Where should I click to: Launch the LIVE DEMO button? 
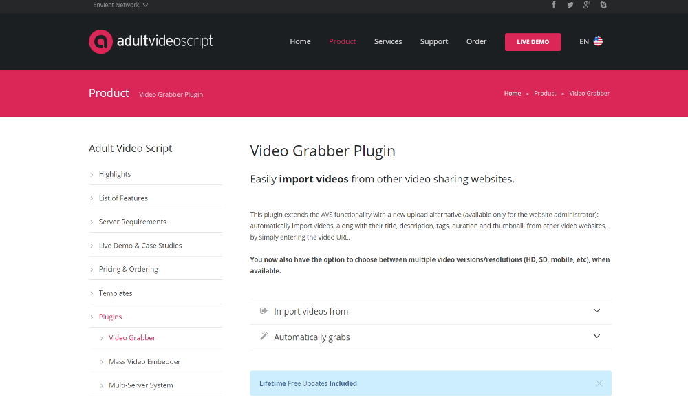pyautogui.click(x=533, y=42)
